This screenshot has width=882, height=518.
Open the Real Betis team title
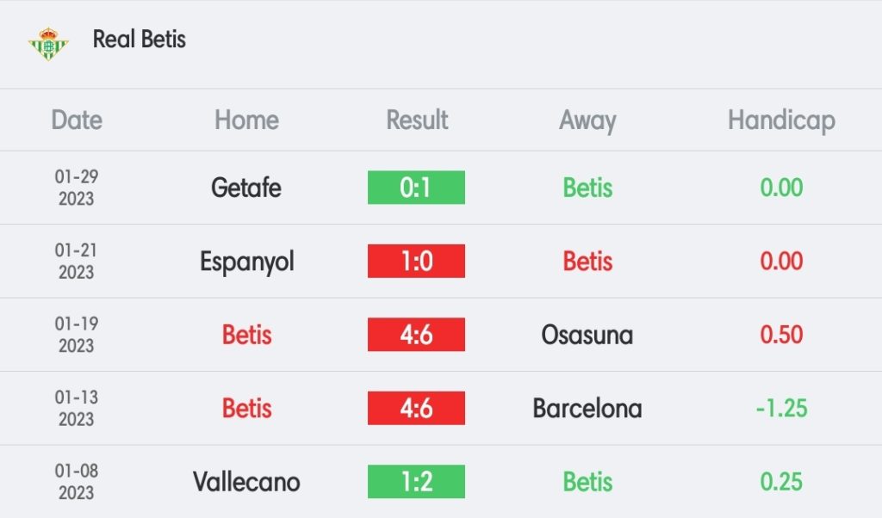(x=139, y=40)
